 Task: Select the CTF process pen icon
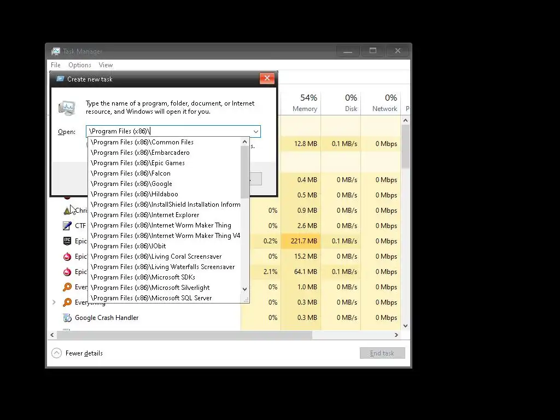pyautogui.click(x=67, y=226)
